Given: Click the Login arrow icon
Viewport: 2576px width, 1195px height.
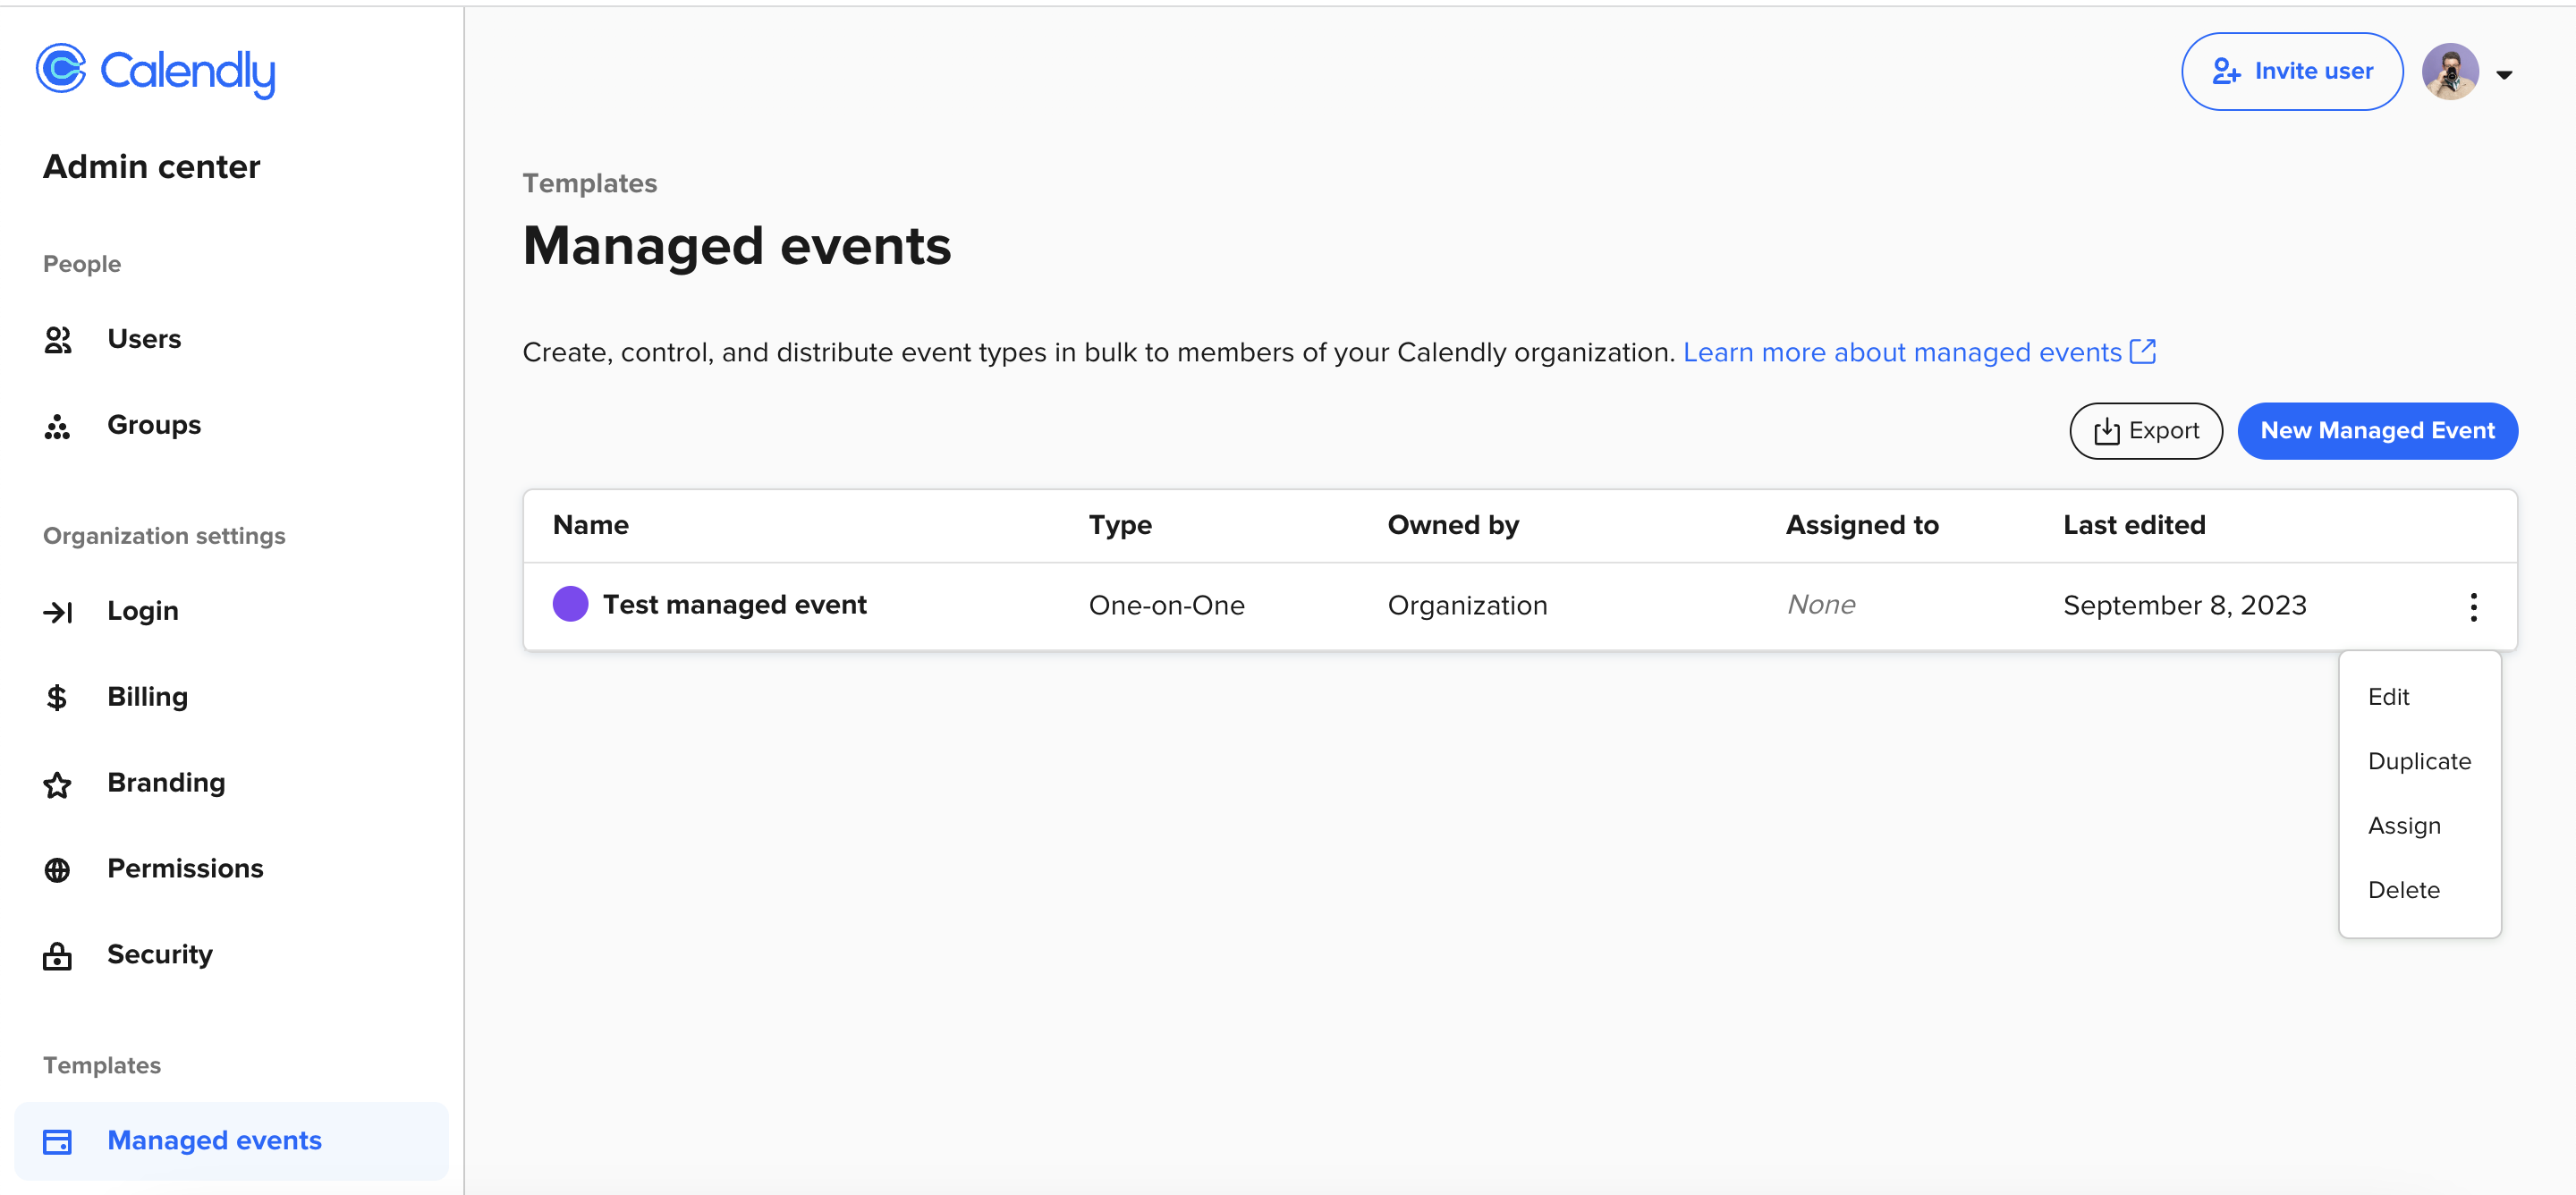Looking at the screenshot, I should (58, 612).
